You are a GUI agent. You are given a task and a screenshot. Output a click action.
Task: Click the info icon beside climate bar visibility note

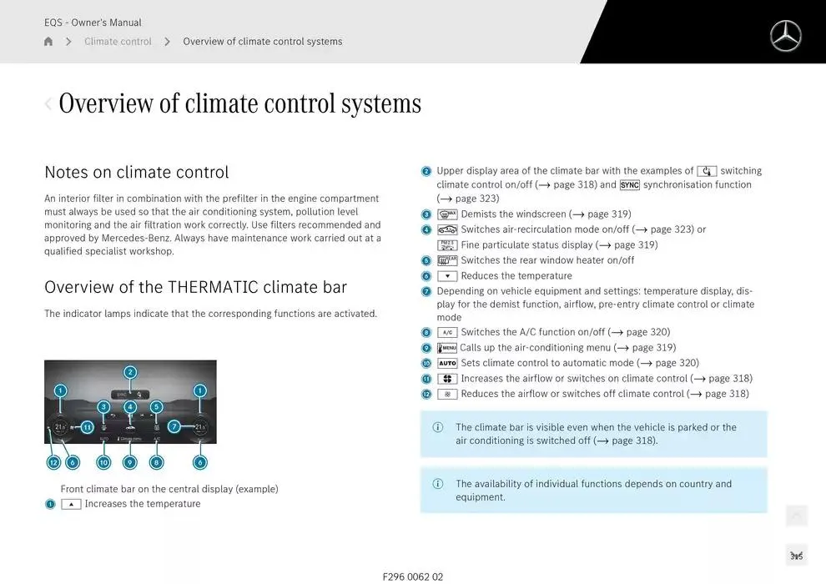(x=438, y=428)
